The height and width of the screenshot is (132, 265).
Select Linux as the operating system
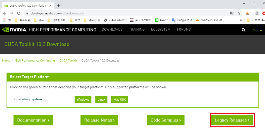point(101,99)
